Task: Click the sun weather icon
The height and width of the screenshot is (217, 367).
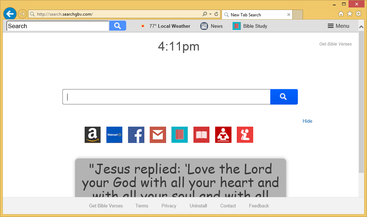Action: (x=143, y=26)
